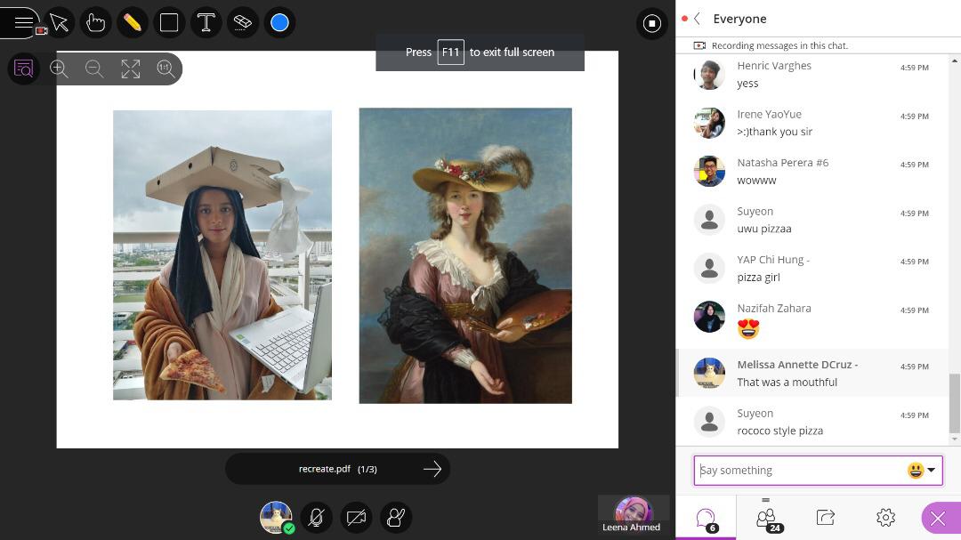This screenshot has height=540, width=961.
Task: Select the hand pan tool
Action: 96,23
